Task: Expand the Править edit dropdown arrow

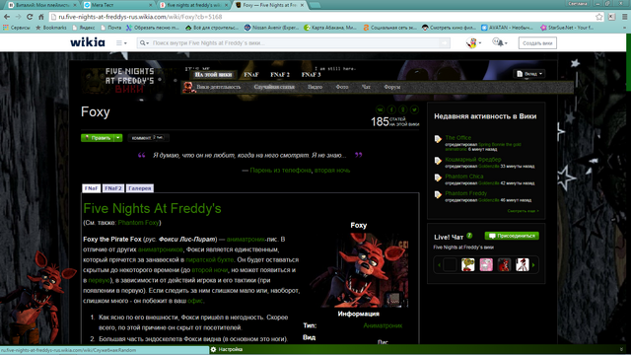Action: [118, 138]
